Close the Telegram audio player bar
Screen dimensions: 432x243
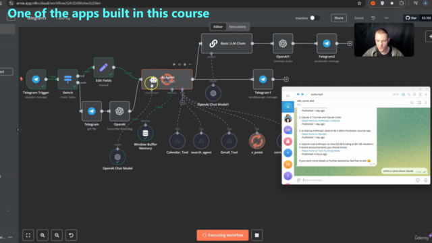coord(426,94)
